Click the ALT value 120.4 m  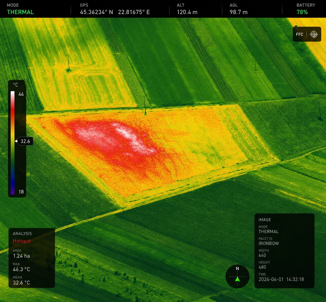click(187, 12)
